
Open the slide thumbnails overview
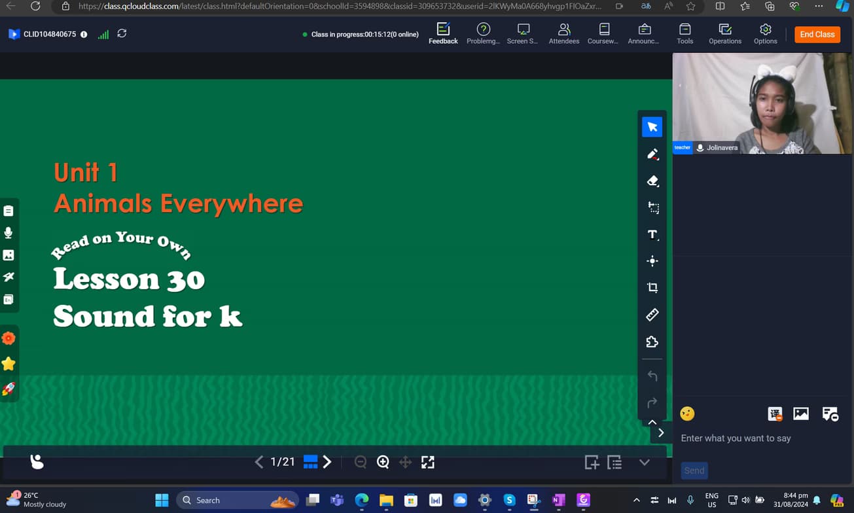[x=311, y=462]
